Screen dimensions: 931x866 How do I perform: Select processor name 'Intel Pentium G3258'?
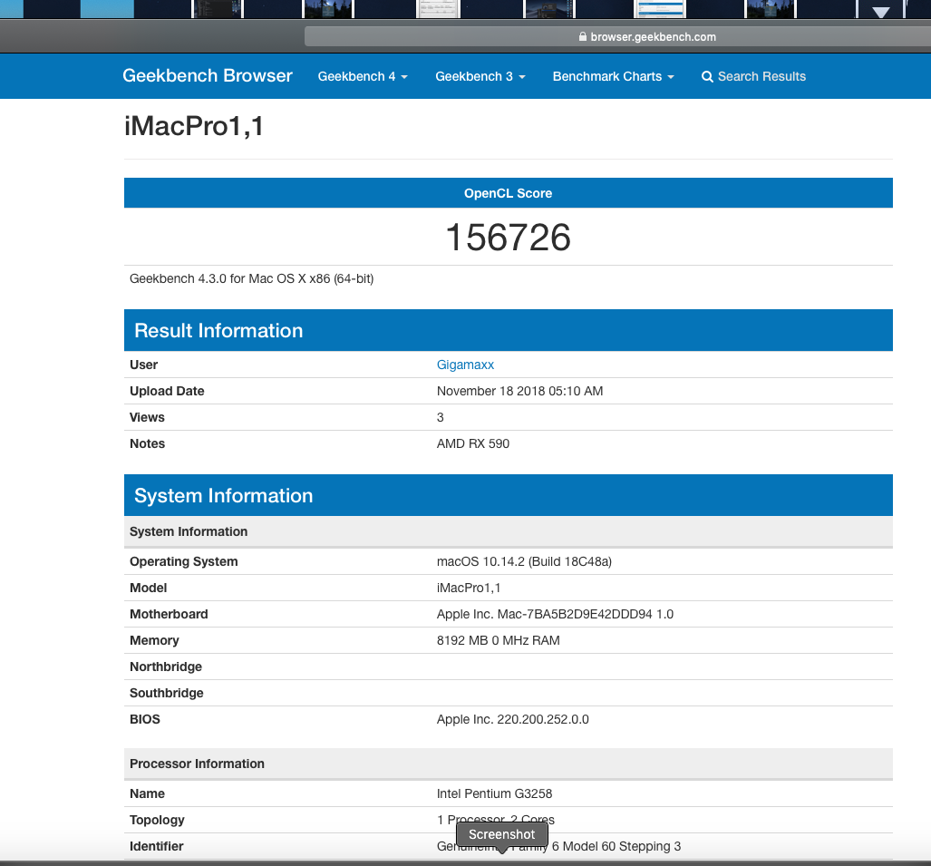click(494, 793)
